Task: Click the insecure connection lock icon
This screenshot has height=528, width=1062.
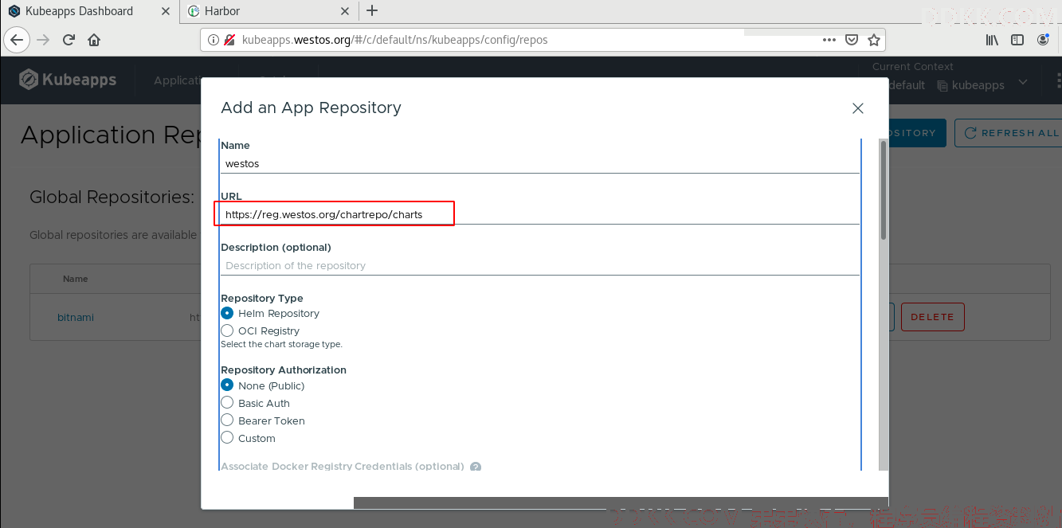Action: pos(229,40)
